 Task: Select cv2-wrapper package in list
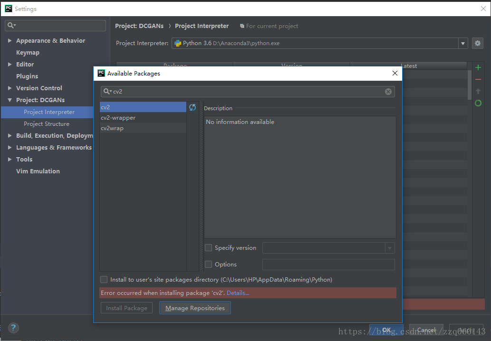pyautogui.click(x=143, y=118)
